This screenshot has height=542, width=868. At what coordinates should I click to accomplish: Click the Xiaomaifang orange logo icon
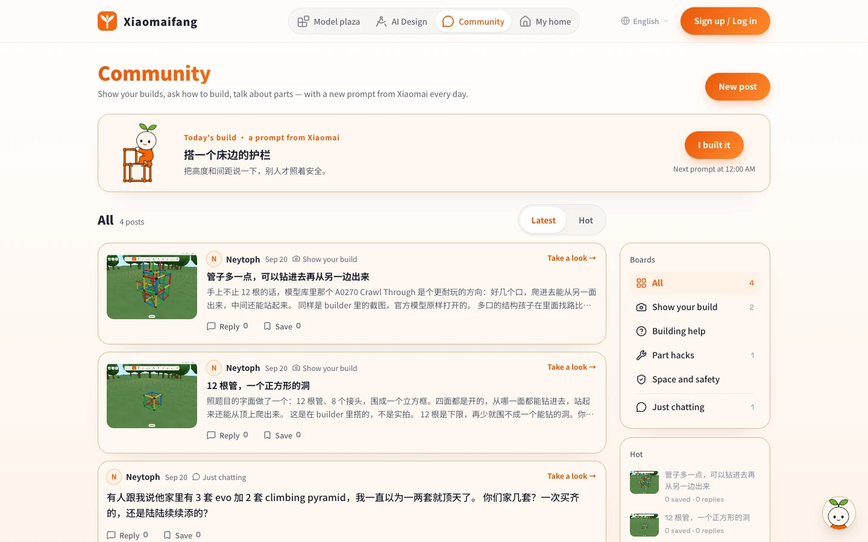107,21
